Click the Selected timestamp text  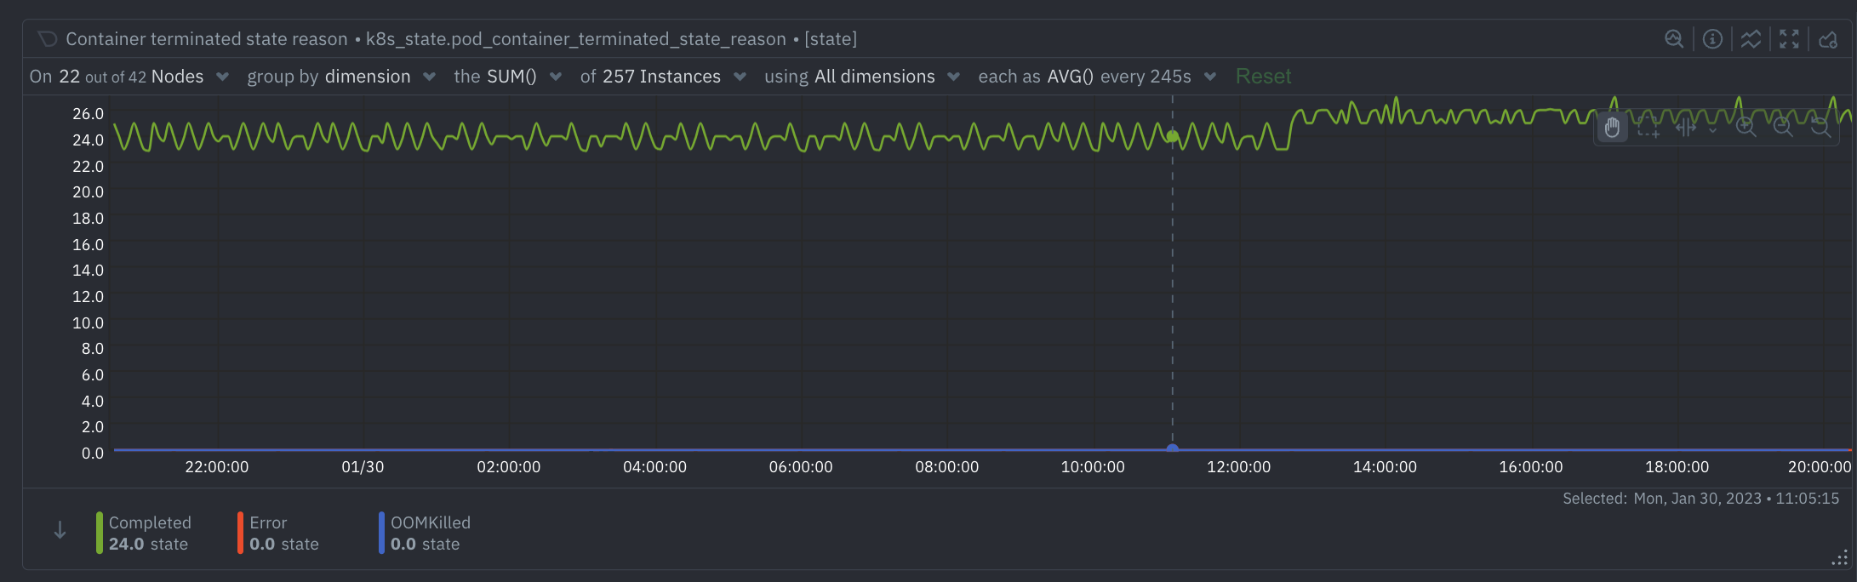click(x=1700, y=499)
